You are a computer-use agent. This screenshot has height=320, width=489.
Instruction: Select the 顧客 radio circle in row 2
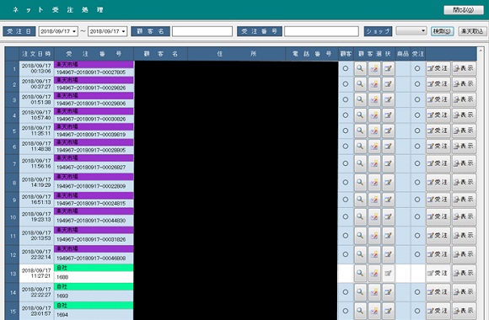coord(345,84)
